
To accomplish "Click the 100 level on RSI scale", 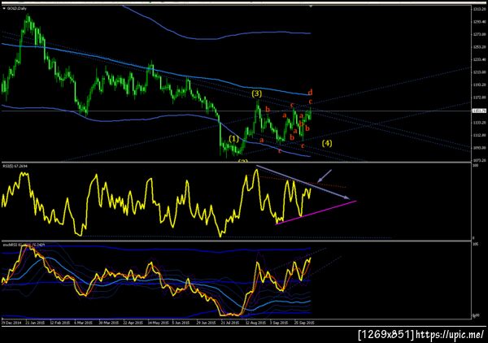I will 475,166.
